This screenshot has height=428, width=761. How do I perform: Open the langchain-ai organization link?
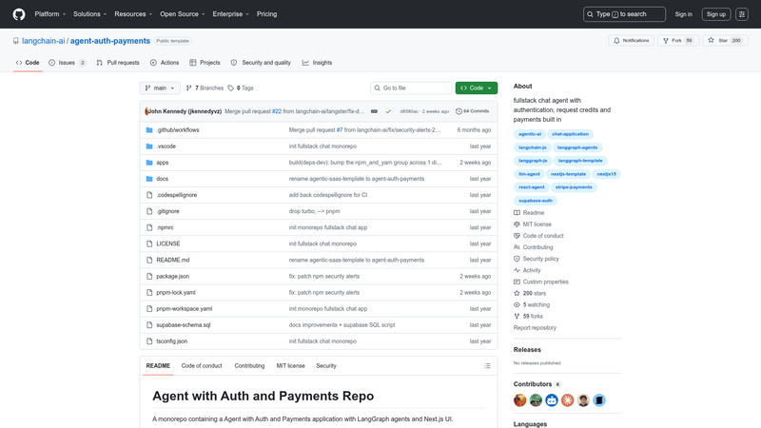(x=43, y=41)
